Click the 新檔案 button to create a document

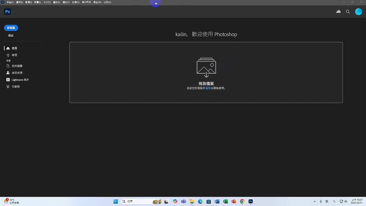11,27
